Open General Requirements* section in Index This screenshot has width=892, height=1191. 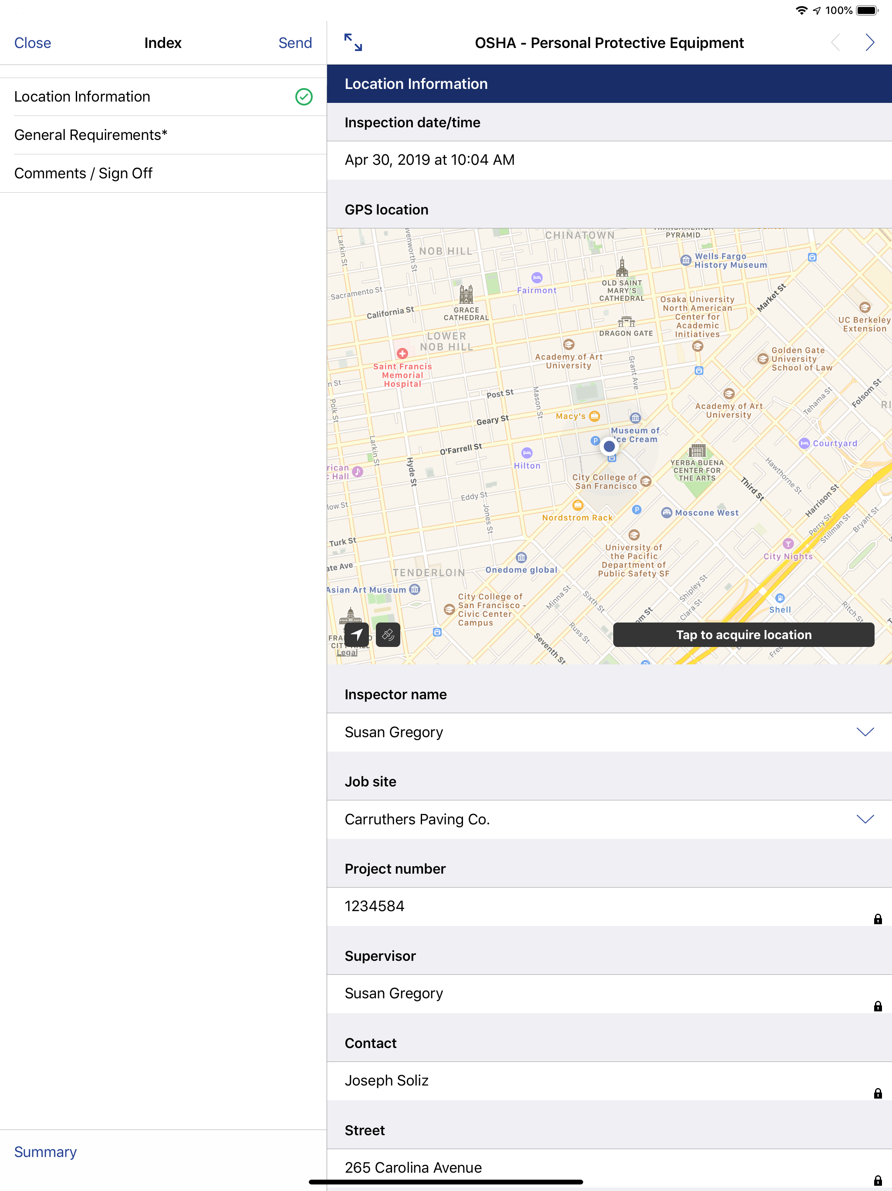164,135
